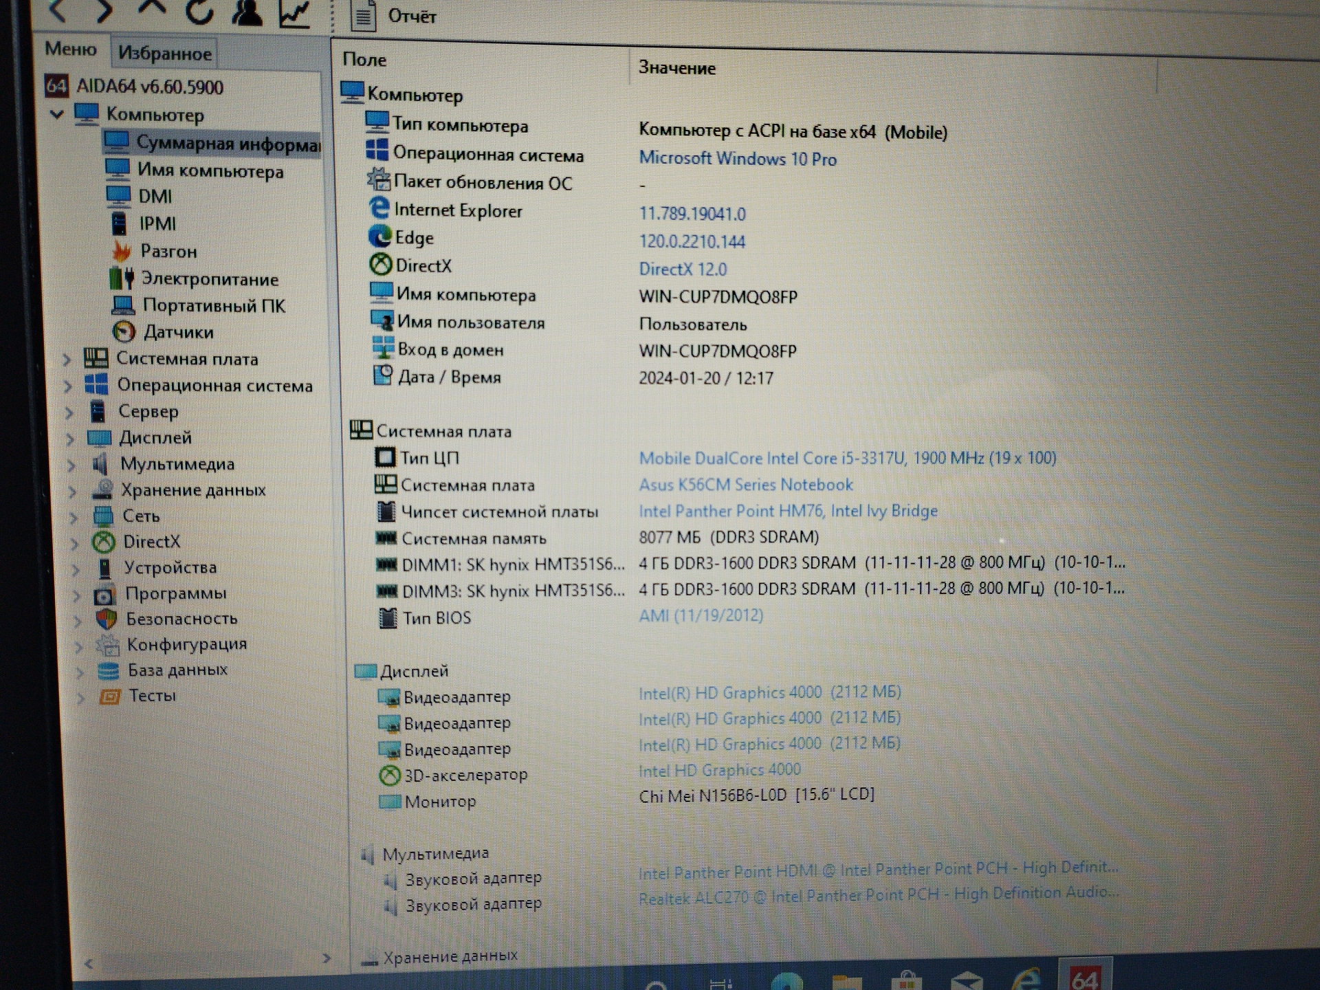1320x990 pixels.
Task: Select AIDA64 v6.60.5900 root node
Action: click(x=135, y=87)
